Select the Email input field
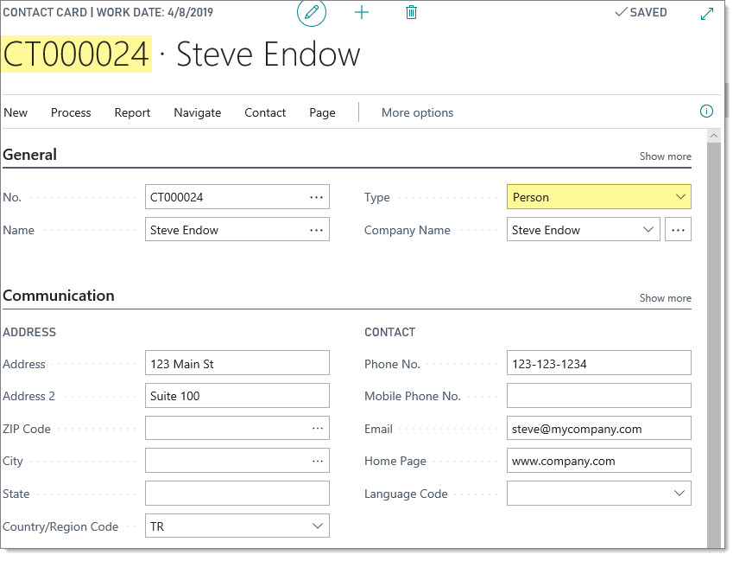The image size is (733, 561). tap(598, 428)
